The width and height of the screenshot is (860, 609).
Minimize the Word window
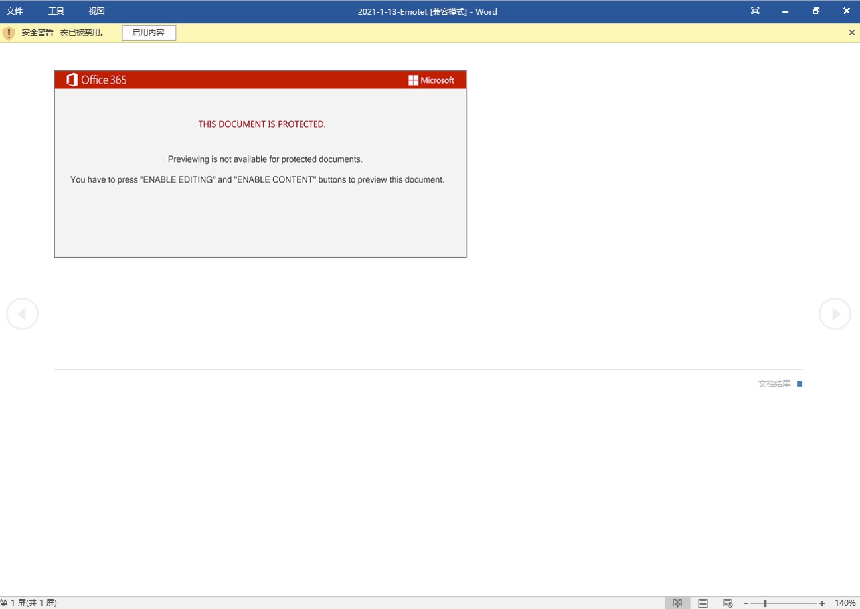coord(786,11)
